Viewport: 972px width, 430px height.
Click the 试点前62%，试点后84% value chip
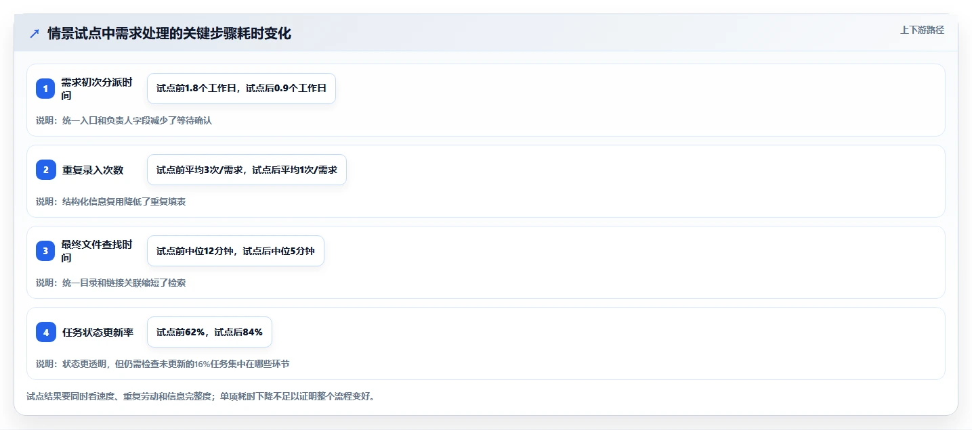(x=209, y=332)
